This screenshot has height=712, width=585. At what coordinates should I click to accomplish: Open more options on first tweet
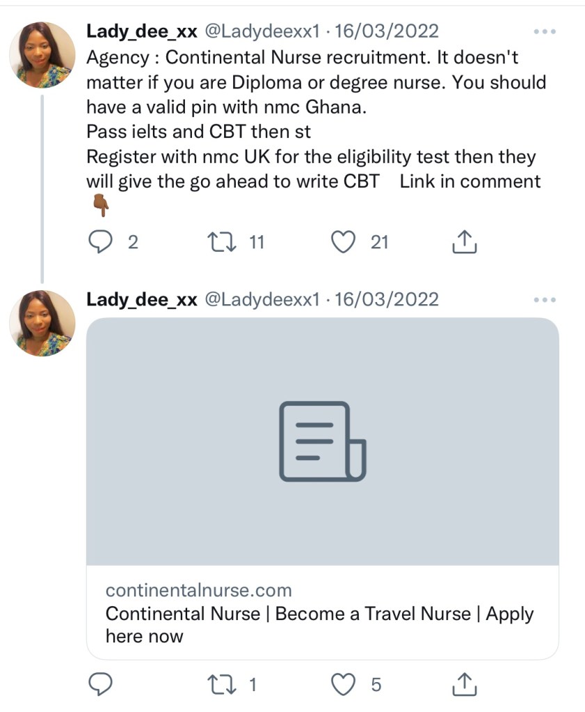click(x=544, y=32)
